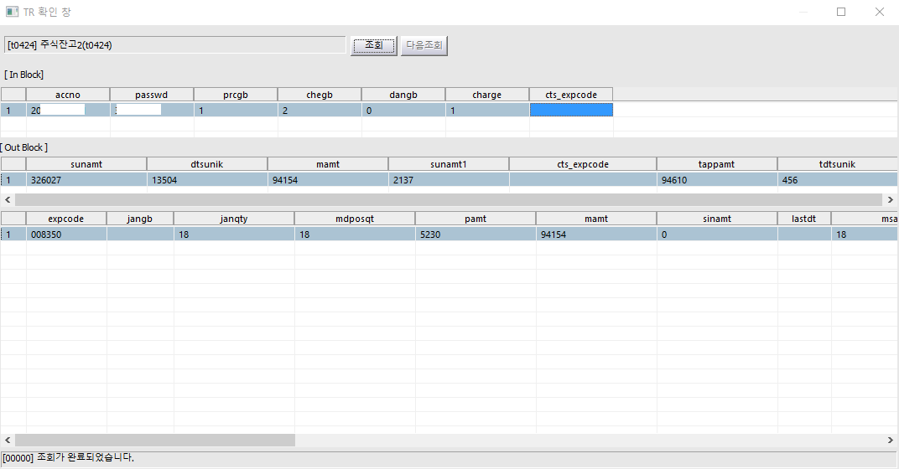The height and width of the screenshot is (469, 899).
Task: Click the lastdt column header
Action: (x=804, y=219)
